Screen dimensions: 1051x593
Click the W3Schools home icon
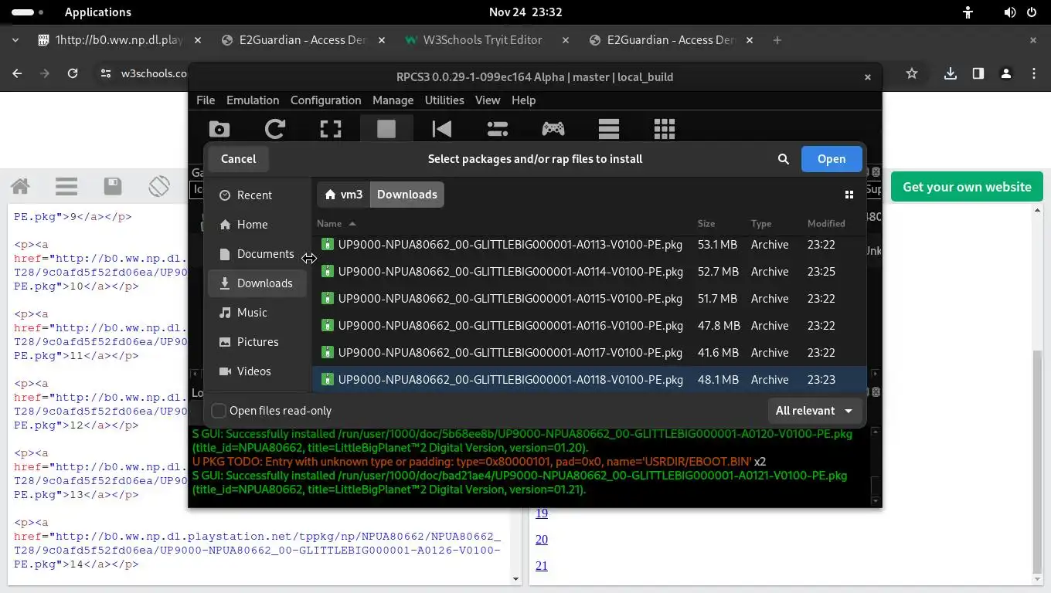(x=20, y=186)
